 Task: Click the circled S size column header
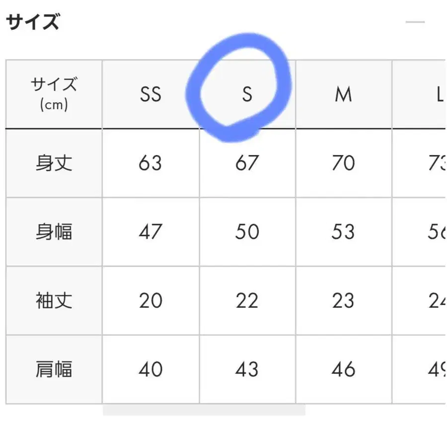247,94
